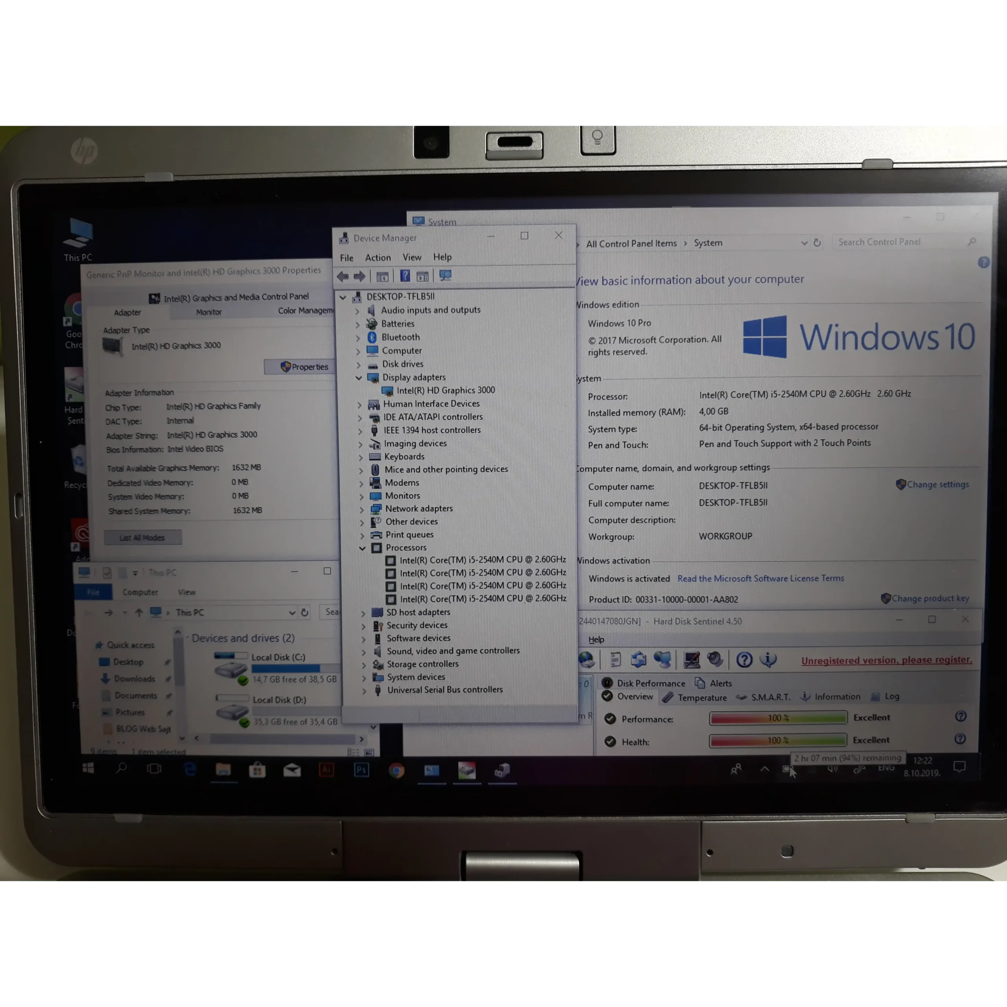Click the refresh icon in Hard Disk Sentinel toolbar

pyautogui.click(x=638, y=660)
